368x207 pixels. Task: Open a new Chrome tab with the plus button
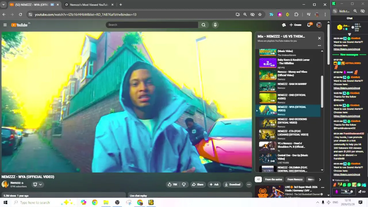coord(120,5)
